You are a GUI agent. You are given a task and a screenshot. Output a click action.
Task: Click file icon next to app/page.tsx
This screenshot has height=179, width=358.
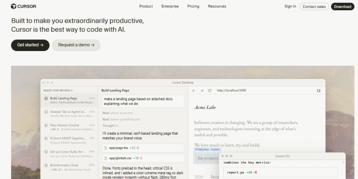106,148
